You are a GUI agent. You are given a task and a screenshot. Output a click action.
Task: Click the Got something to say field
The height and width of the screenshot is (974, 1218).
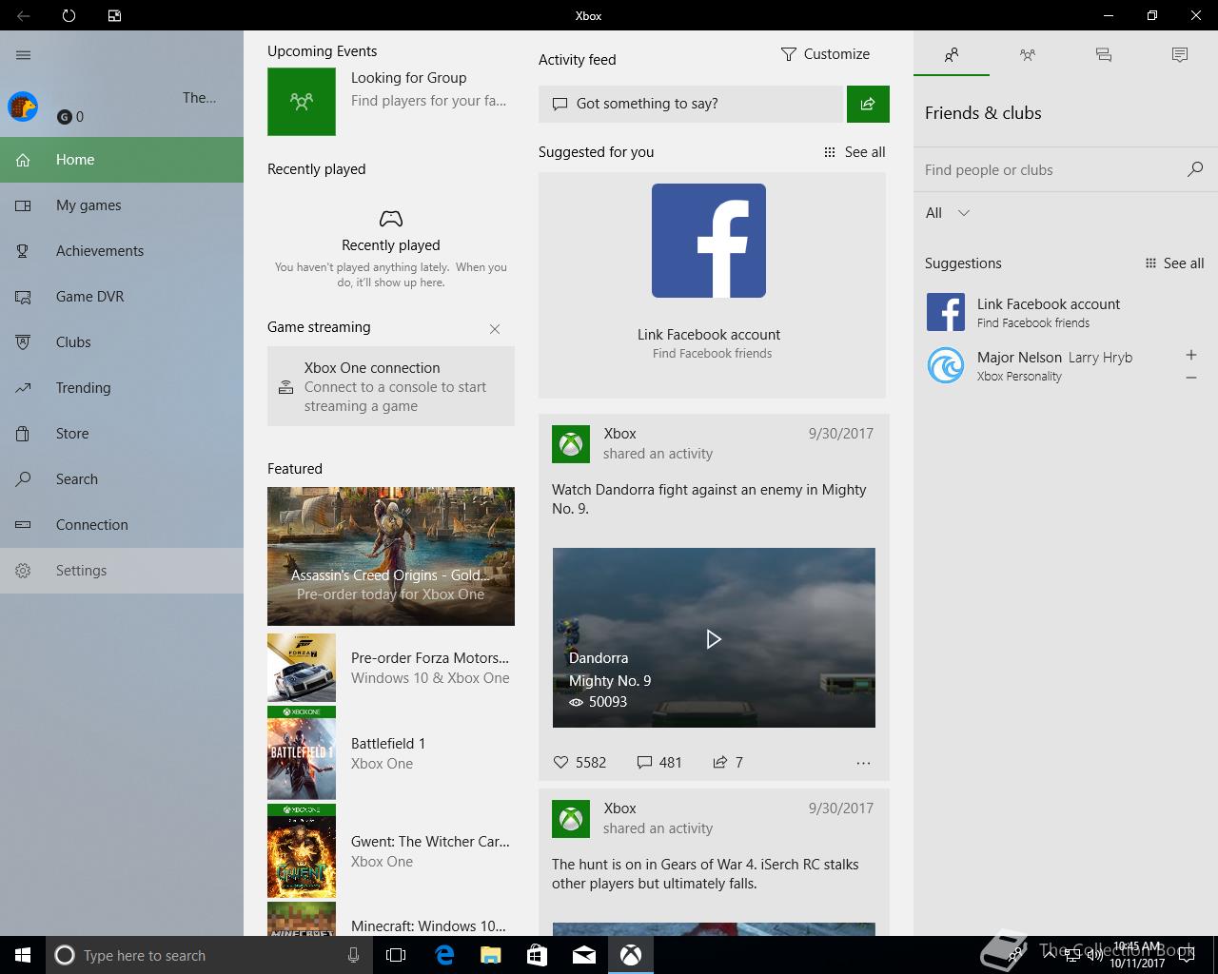(x=691, y=104)
